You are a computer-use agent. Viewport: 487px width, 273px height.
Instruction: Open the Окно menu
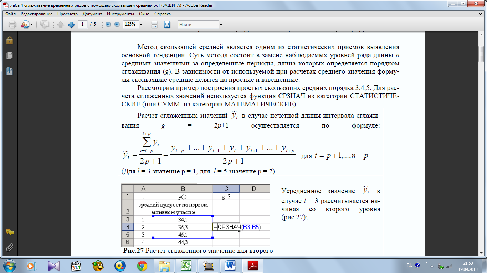point(144,14)
